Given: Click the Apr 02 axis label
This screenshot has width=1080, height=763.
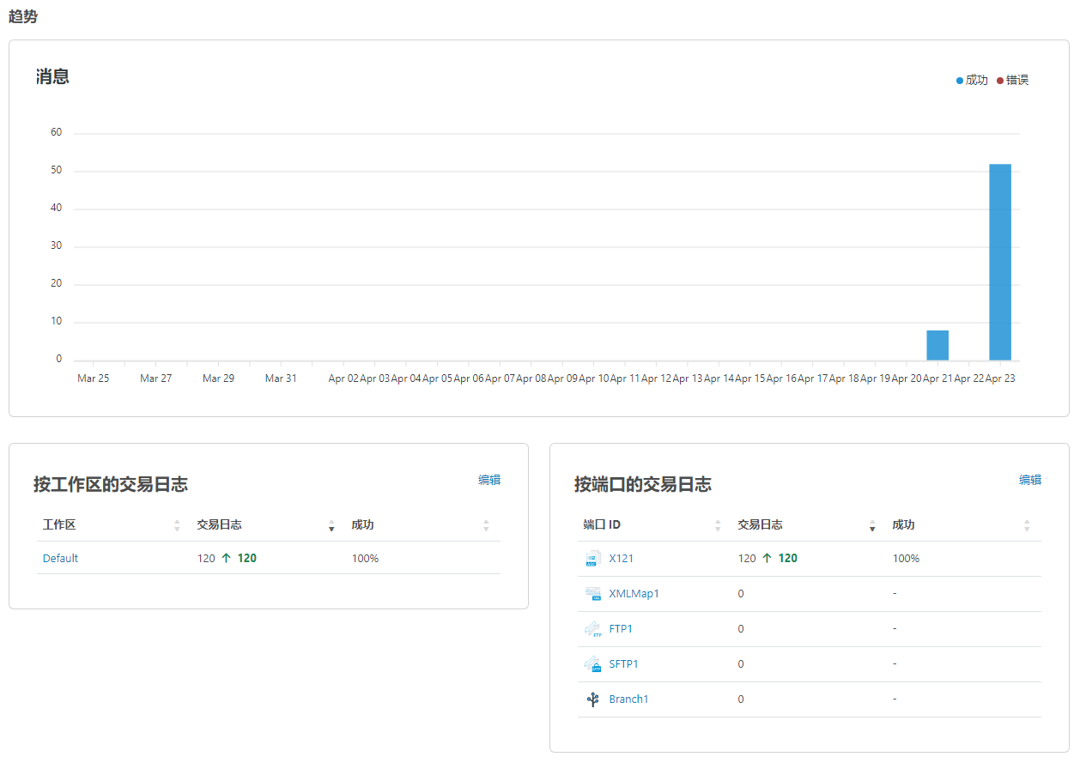Looking at the screenshot, I should [343, 378].
